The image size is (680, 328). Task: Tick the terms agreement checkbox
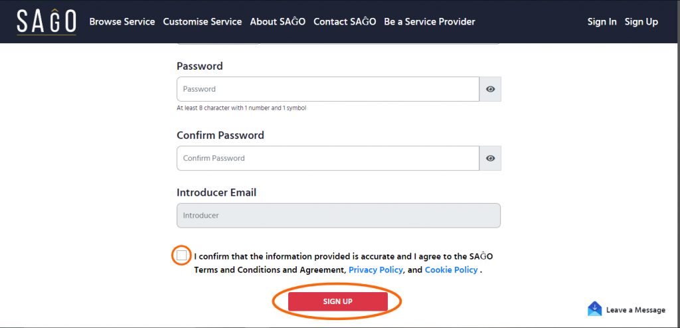point(182,256)
